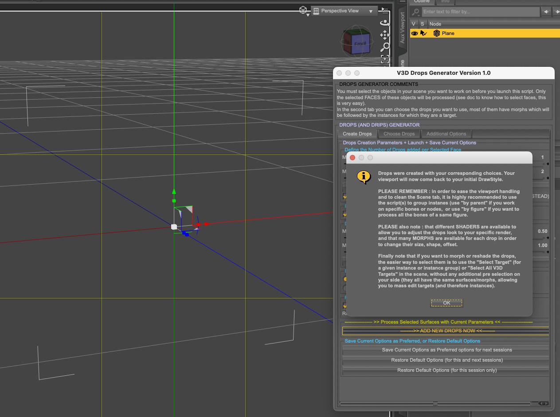Click the orbit camera control icon

[385, 23]
